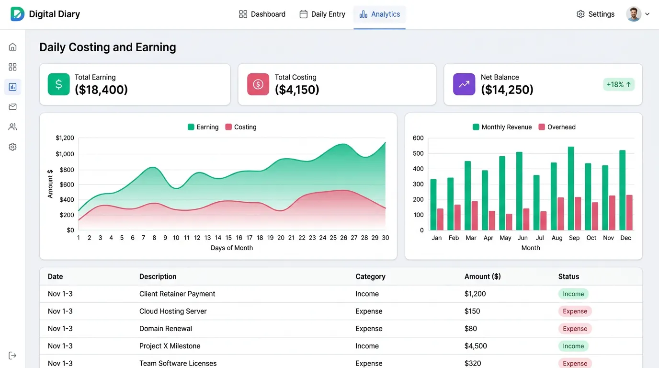Click the 'Jun' month label on bar chart
659x368 pixels.
523,238
